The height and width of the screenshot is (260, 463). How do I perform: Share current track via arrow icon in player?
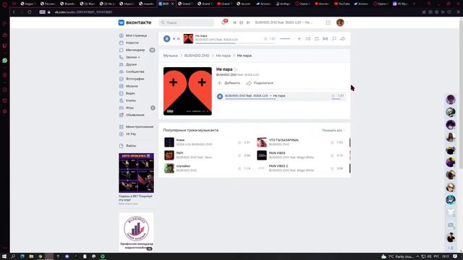pyautogui.click(x=342, y=38)
